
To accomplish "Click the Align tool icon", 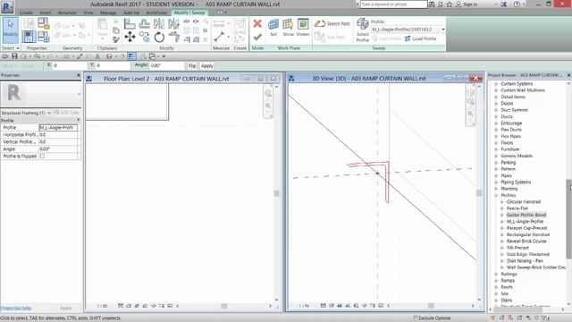I will 130,24.
